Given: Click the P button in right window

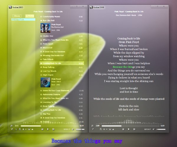Looking at the screenshot, I should 93,129.
